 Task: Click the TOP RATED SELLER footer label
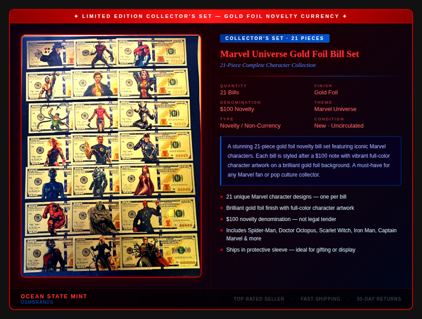tap(259, 299)
